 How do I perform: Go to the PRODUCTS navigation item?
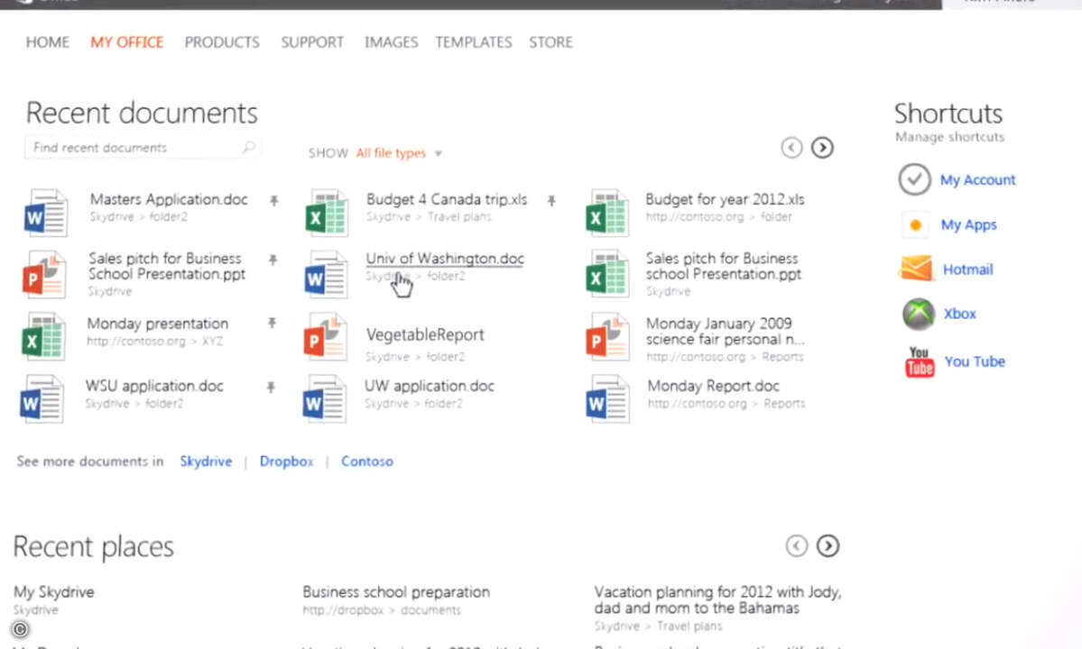click(x=222, y=41)
